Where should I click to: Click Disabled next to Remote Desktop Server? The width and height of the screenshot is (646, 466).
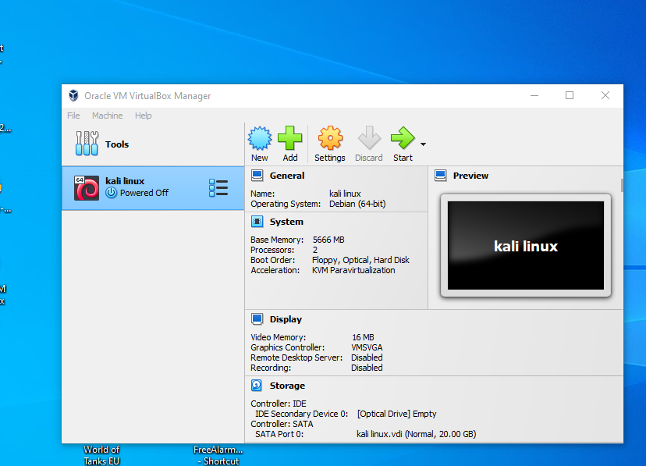tap(367, 358)
